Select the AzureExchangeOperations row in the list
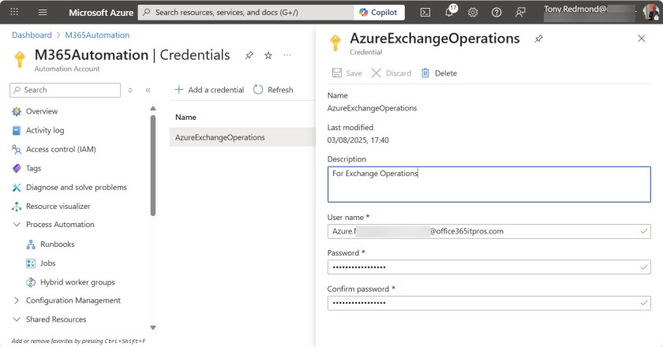 (242, 137)
